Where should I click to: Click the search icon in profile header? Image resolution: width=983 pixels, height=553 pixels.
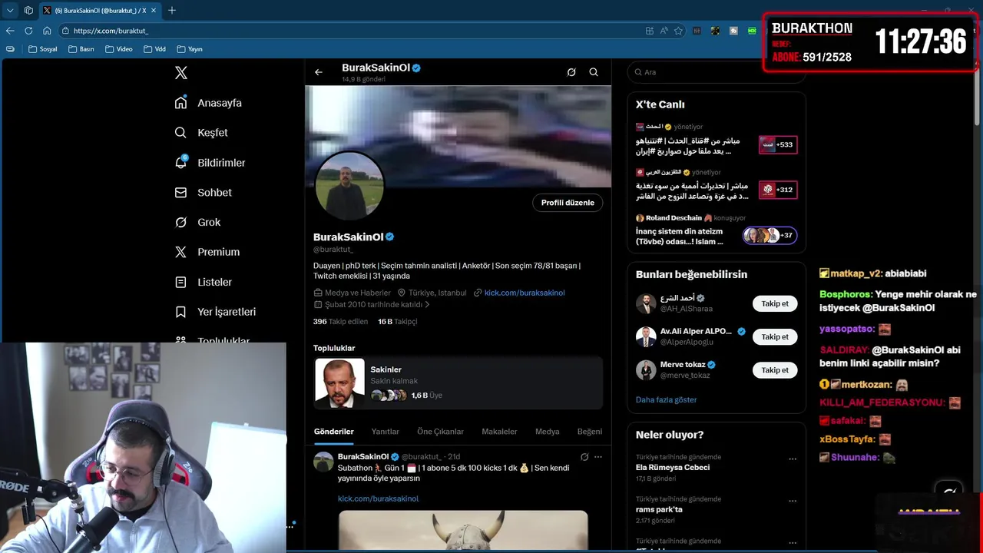(594, 72)
